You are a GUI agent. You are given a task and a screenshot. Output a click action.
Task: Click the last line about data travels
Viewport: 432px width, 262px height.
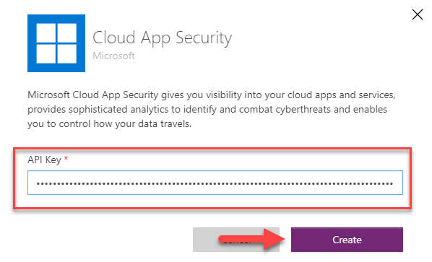[109, 124]
